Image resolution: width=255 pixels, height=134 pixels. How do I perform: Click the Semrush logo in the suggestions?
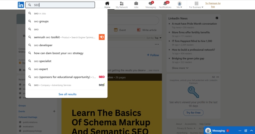[x=102, y=37]
